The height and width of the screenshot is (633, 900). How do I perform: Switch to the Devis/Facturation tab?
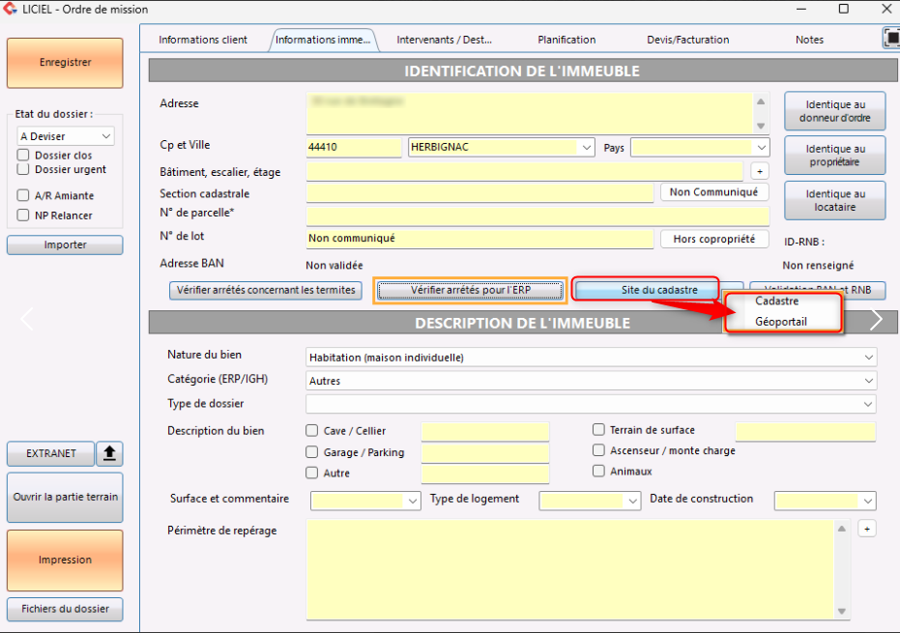[x=687, y=40]
